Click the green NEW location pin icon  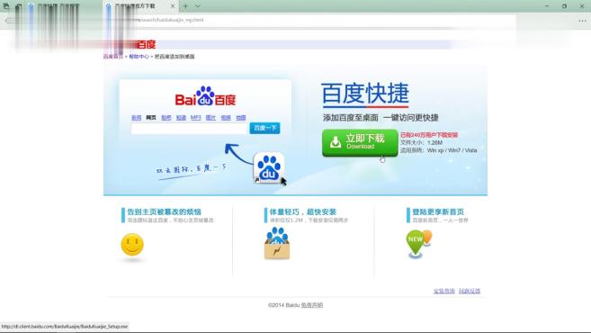click(x=416, y=243)
